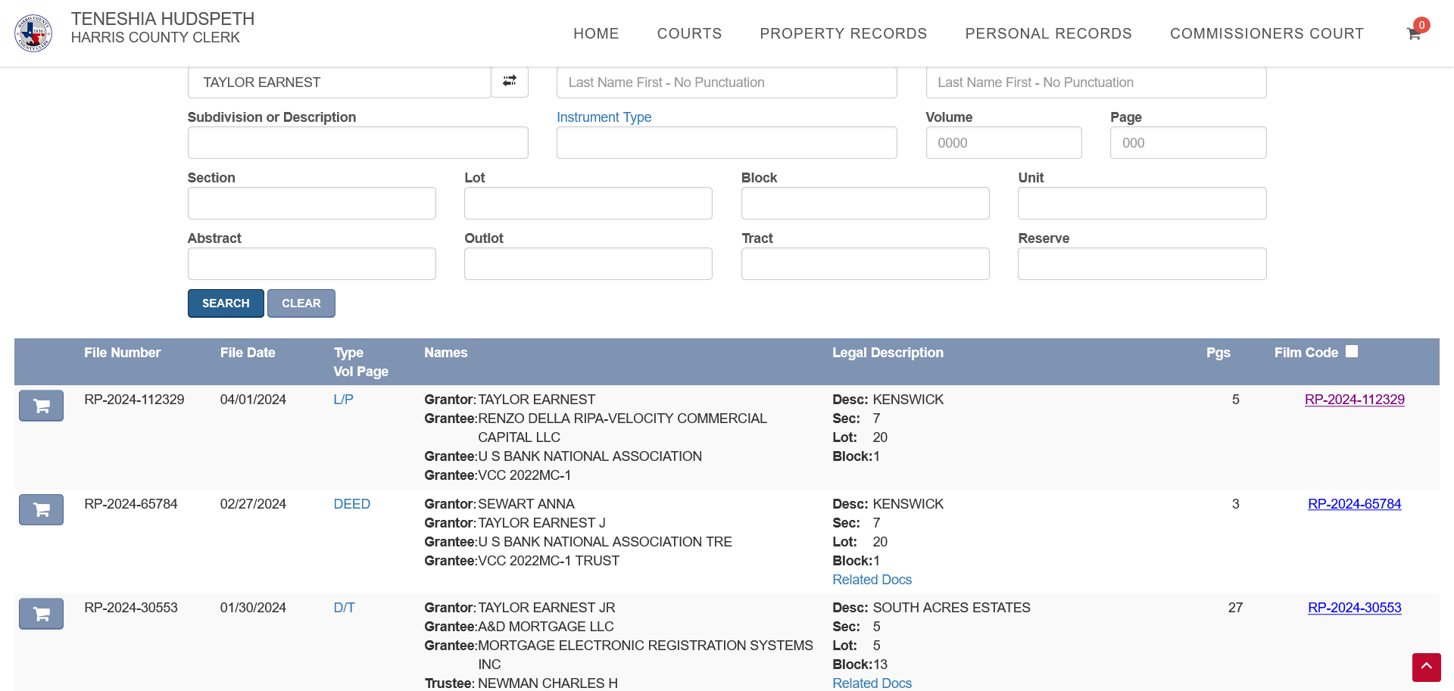Toggle the Film Code select-all checkbox
1454x691 pixels.
(1352, 351)
